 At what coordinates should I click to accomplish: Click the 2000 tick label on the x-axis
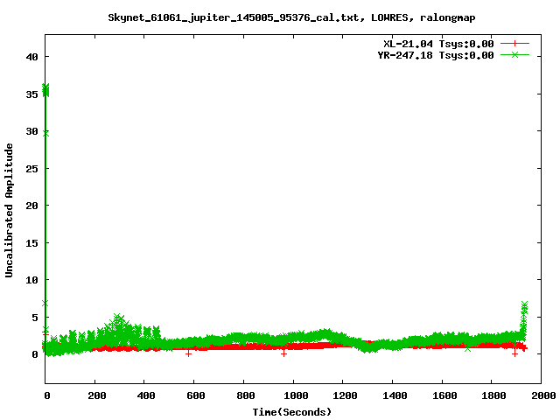pos(541,396)
